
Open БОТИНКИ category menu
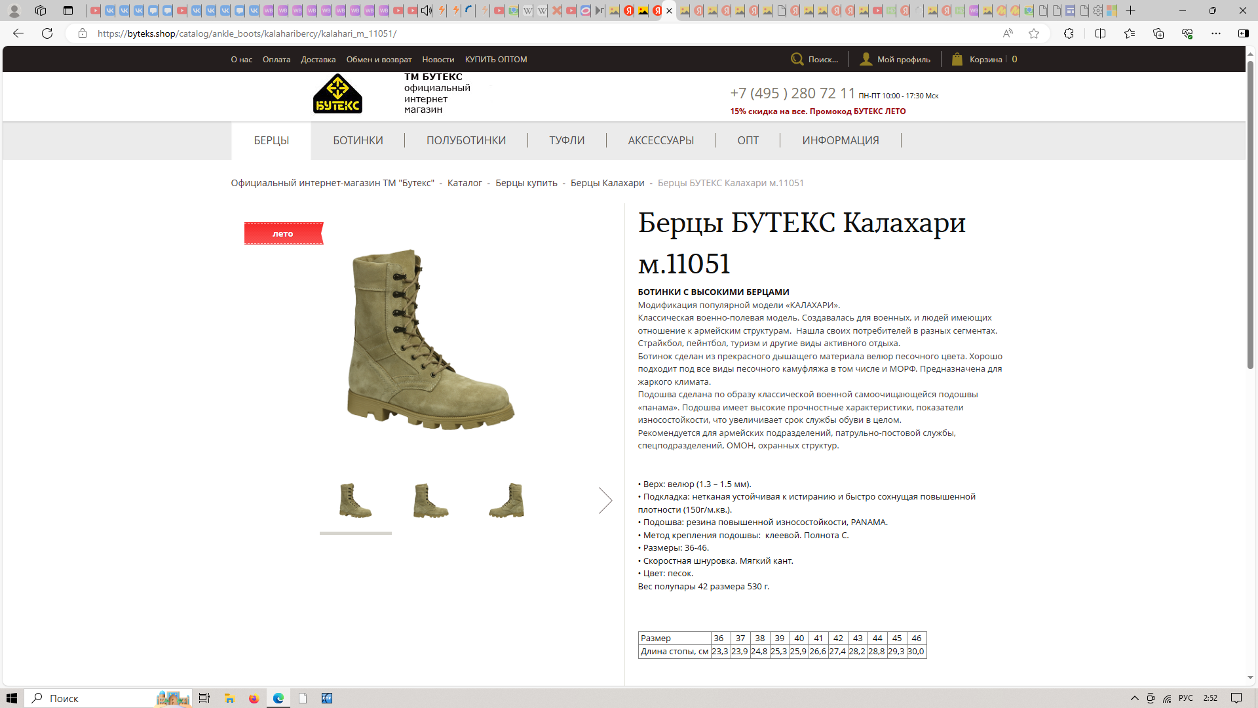click(x=358, y=140)
